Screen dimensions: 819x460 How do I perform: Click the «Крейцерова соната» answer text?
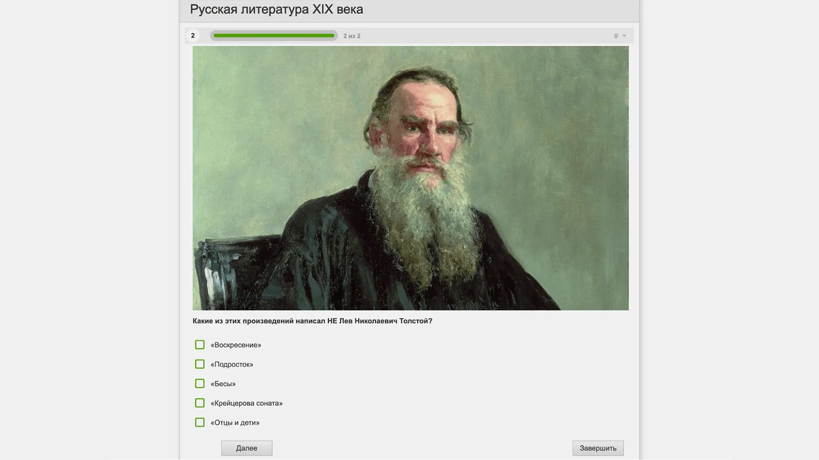click(x=247, y=403)
